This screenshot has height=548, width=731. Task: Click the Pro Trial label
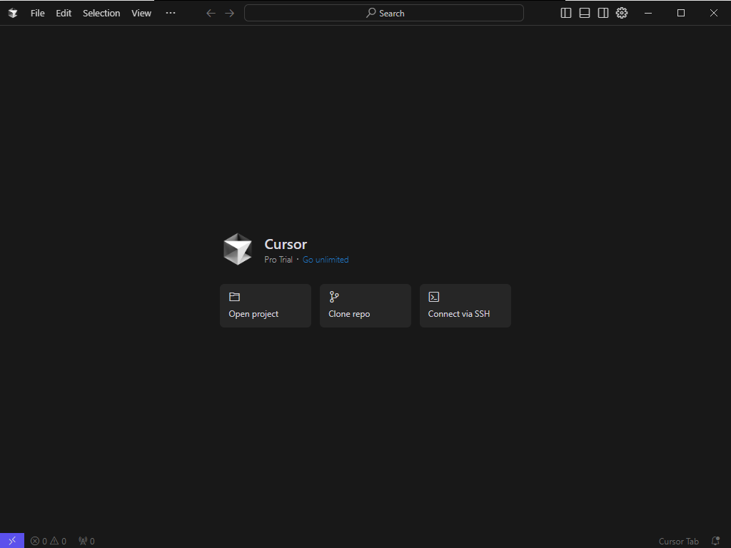coord(278,260)
